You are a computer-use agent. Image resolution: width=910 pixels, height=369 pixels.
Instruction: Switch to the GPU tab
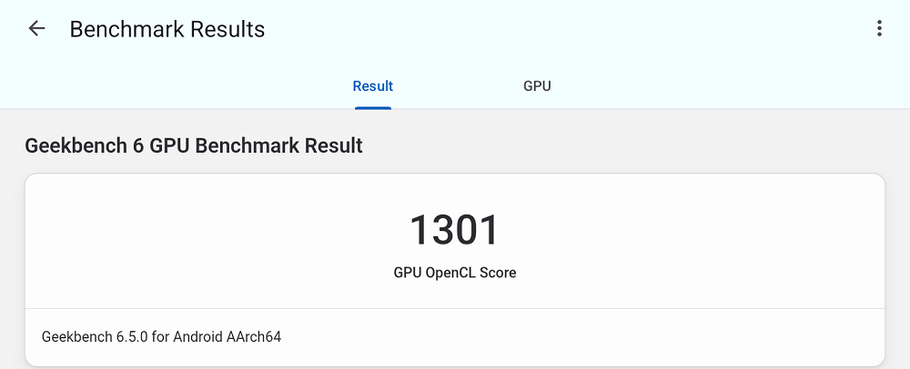coord(537,86)
